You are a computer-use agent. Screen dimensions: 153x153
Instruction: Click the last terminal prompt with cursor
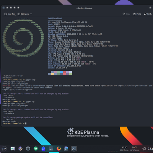point(15,124)
